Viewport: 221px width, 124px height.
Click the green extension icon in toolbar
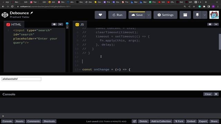point(200,7)
